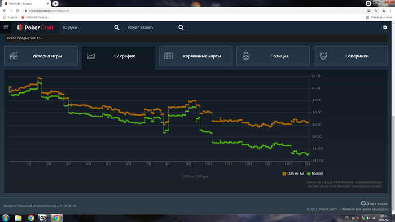This screenshot has height=222, width=395.
Task: Click the green баланс legend swatch
Action: [309, 174]
